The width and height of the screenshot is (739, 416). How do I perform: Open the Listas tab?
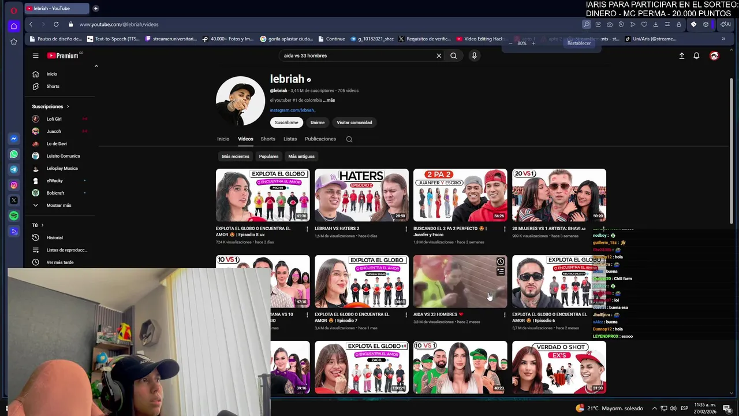tap(290, 139)
